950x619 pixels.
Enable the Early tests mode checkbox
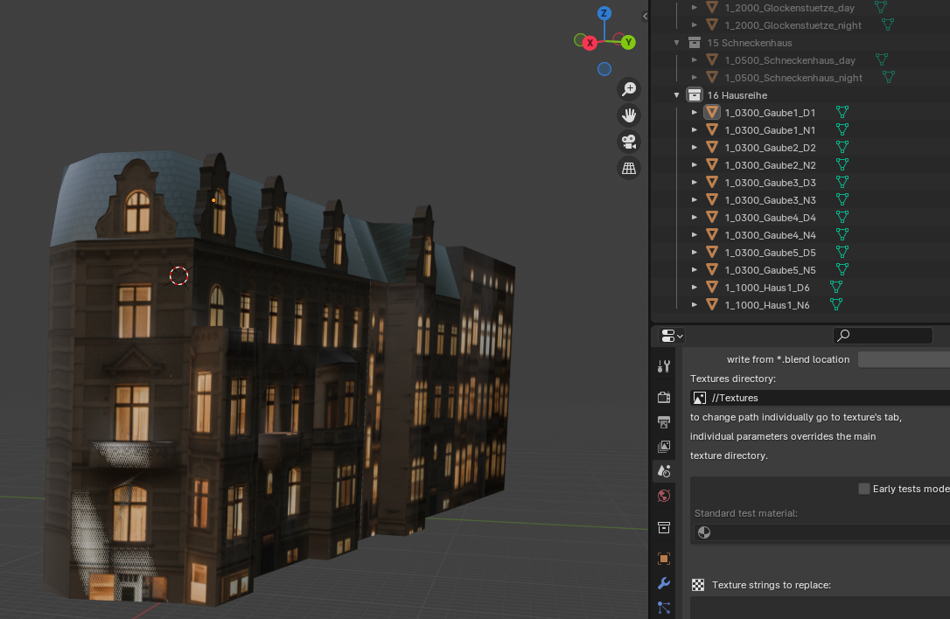[x=864, y=489]
